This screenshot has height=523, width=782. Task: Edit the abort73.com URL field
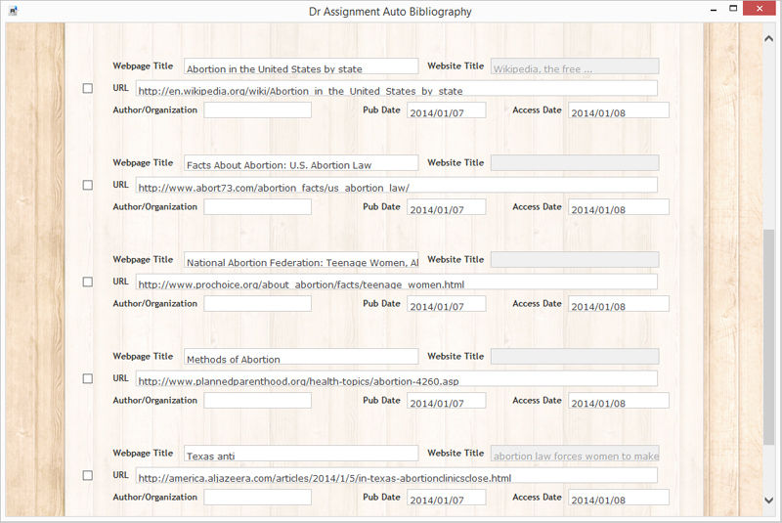point(397,185)
